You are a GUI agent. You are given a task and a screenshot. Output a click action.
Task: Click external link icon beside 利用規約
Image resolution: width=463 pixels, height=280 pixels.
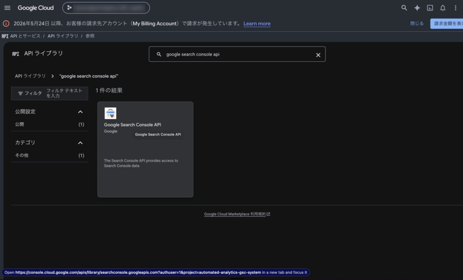269,214
